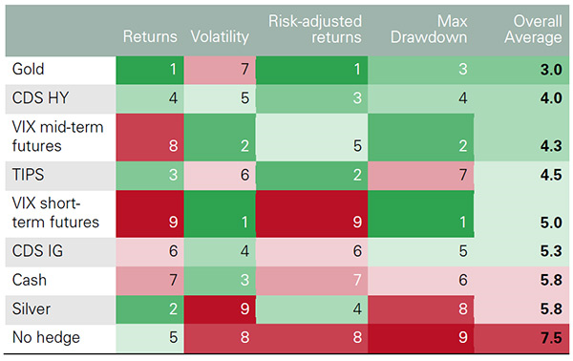
Task: Select the CDS HY row label
Action: pyautogui.click(x=40, y=98)
